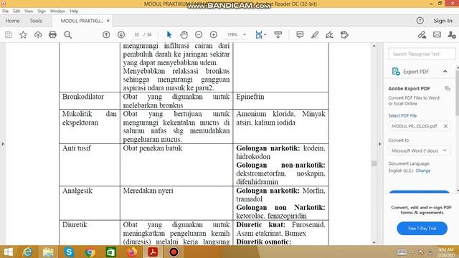Share with others person icon
The image size is (459, 258).
452,35
